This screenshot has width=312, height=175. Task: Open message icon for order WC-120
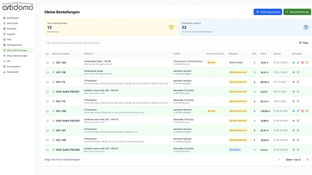307,63
